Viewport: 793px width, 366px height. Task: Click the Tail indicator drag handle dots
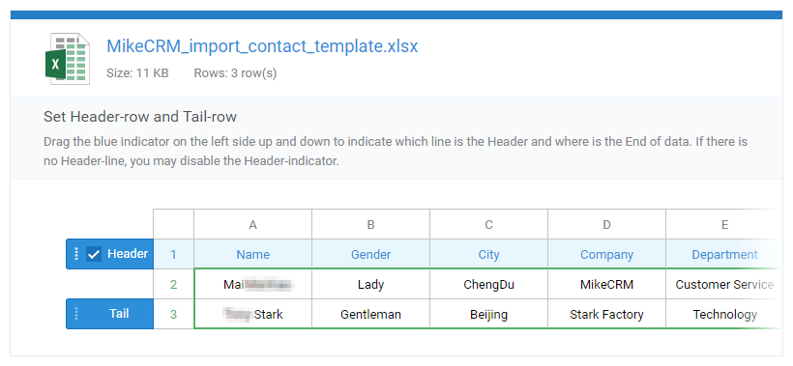tap(76, 314)
